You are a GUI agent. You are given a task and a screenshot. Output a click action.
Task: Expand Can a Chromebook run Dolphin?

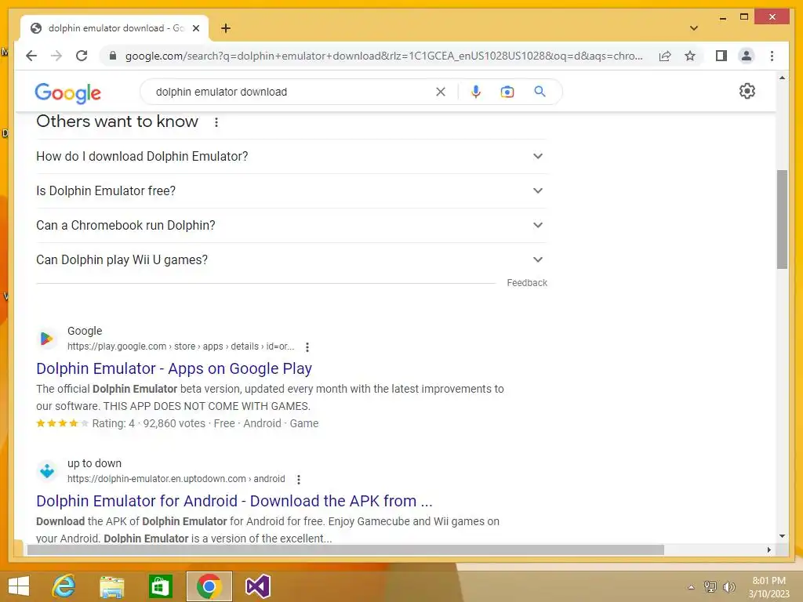(292, 225)
